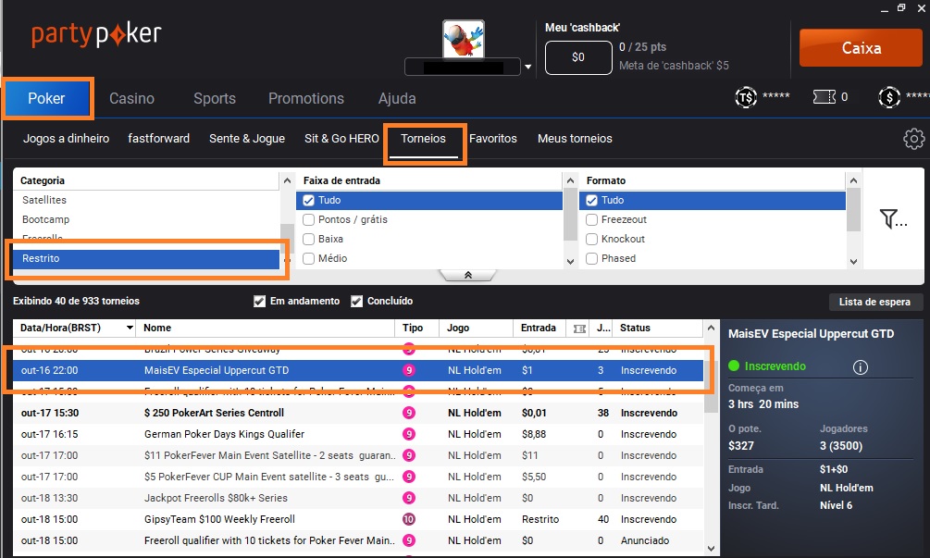Open the Sente & Jogue section
The image size is (930, 558).
click(x=247, y=139)
